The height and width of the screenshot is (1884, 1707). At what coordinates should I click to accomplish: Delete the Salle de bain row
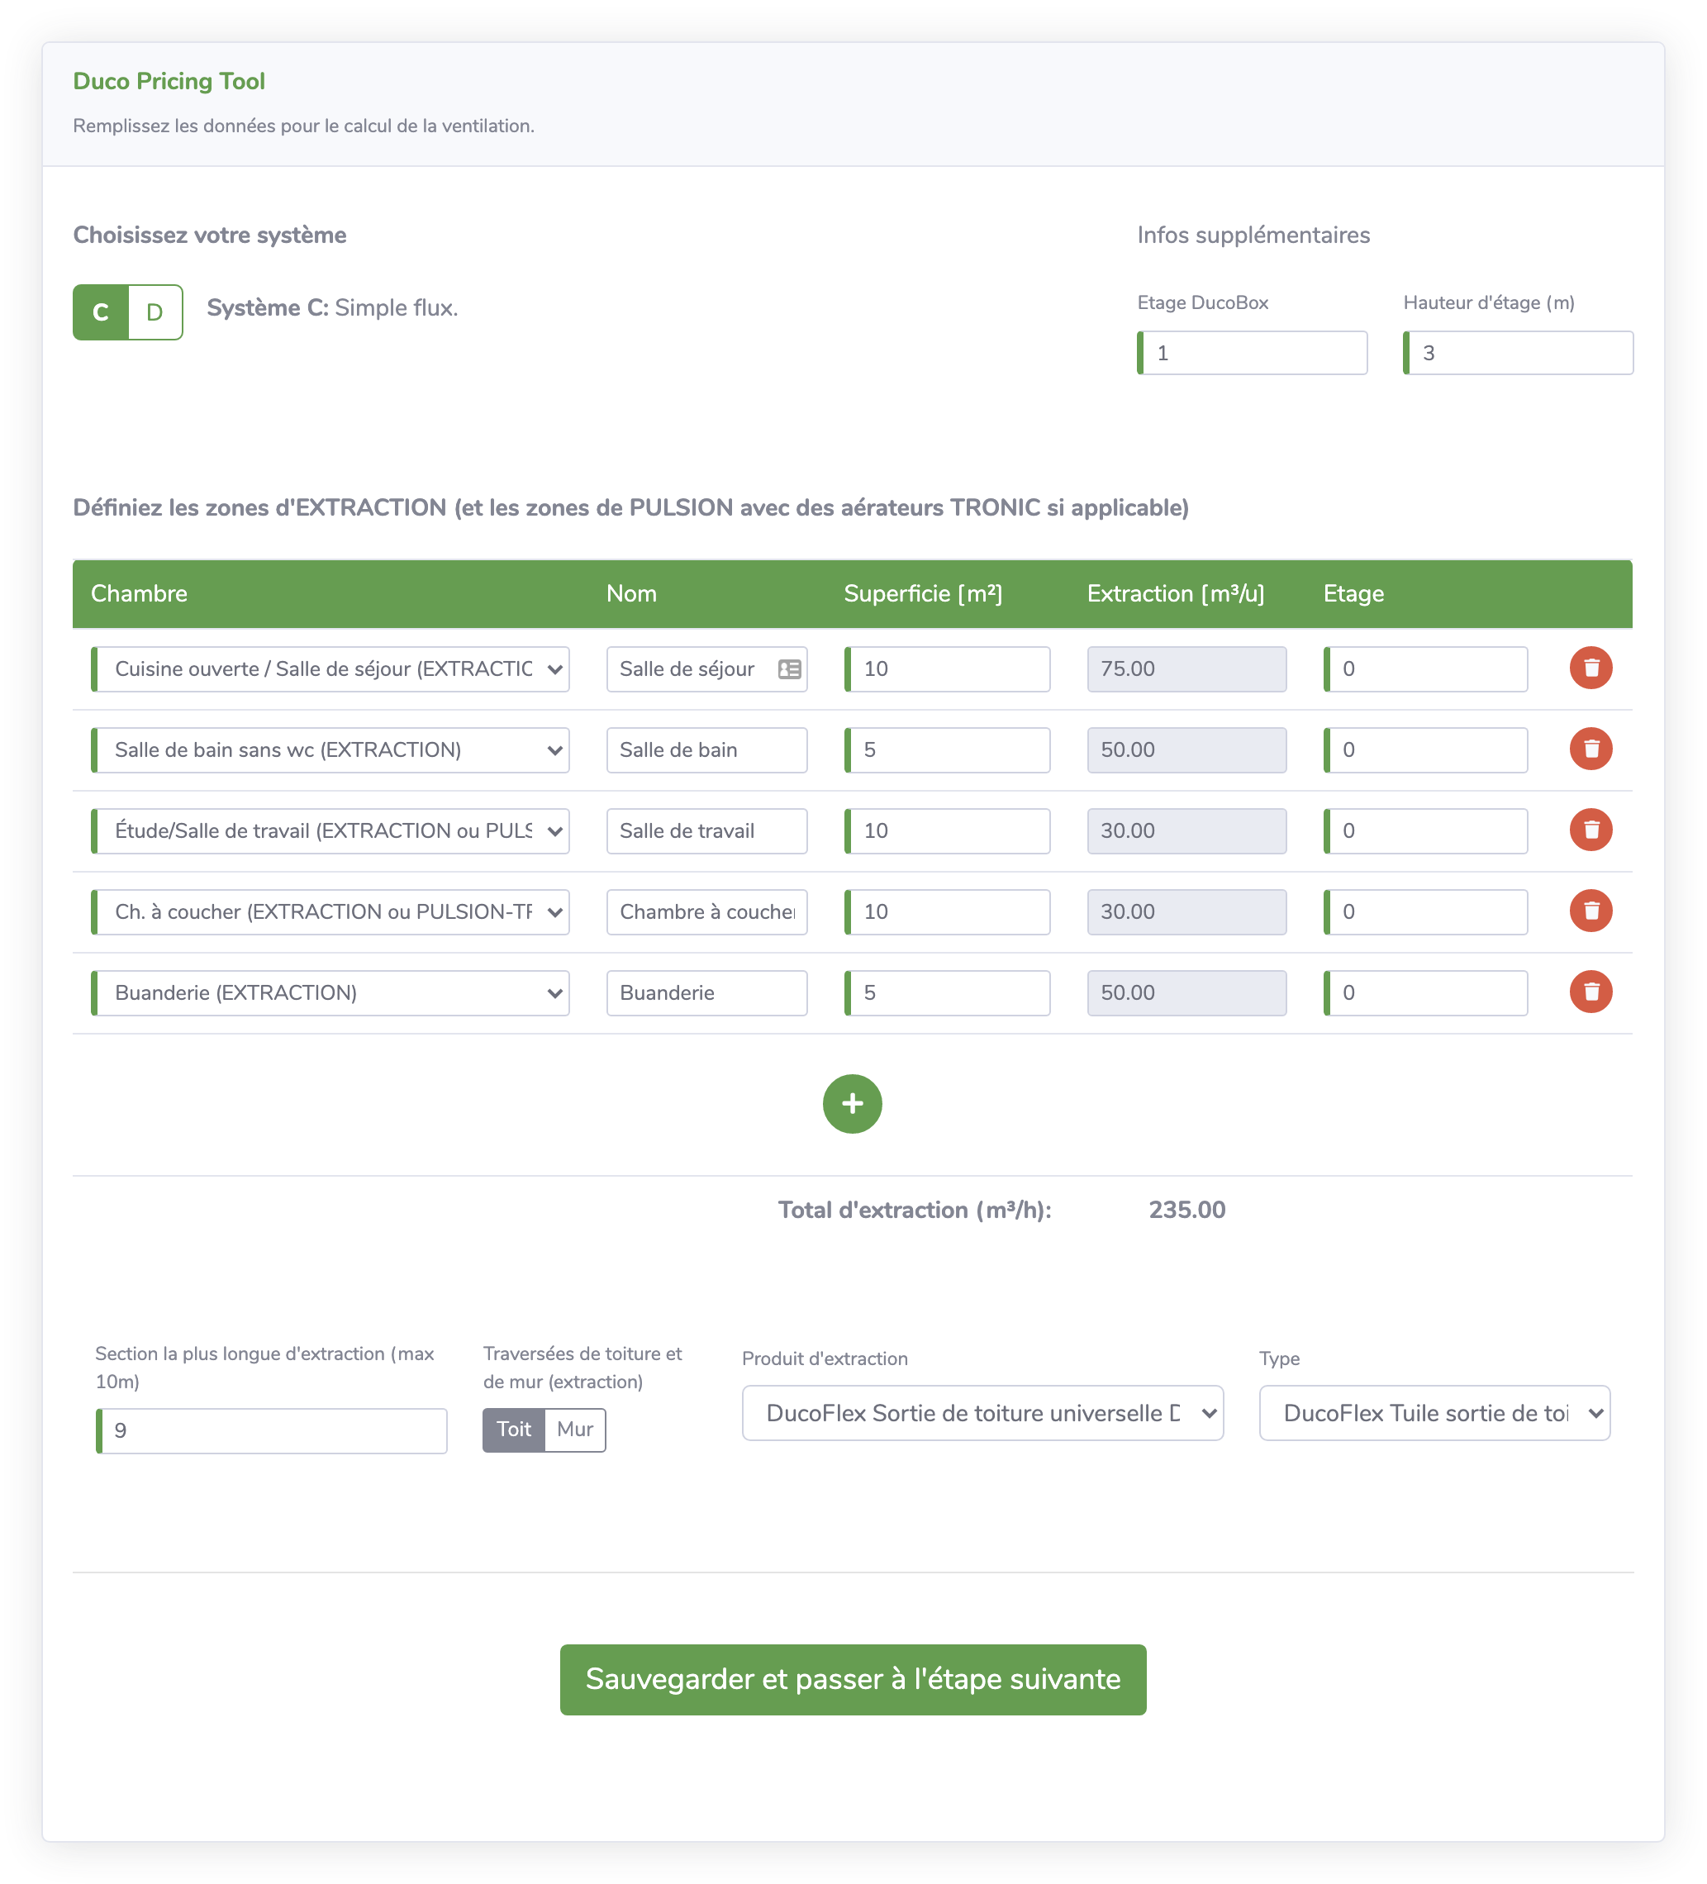click(1591, 749)
